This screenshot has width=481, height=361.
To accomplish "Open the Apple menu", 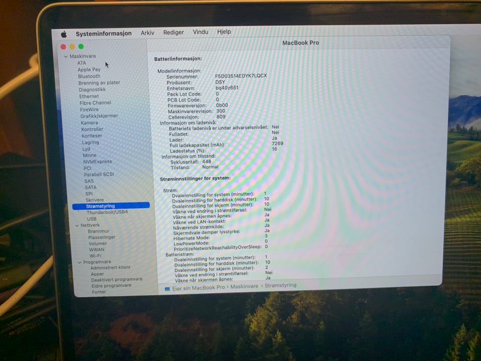I will [x=64, y=35].
